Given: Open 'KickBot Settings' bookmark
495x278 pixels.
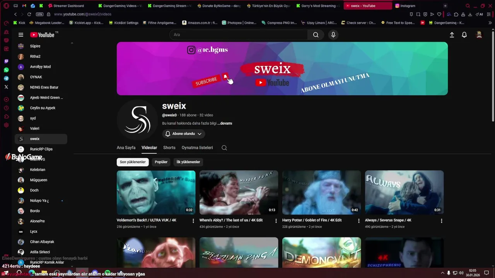Looking at the screenshot, I should pyautogui.click(x=123, y=23).
